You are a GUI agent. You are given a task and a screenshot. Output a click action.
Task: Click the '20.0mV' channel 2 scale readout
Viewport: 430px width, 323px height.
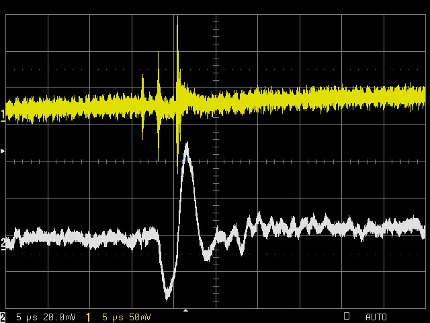59,317
